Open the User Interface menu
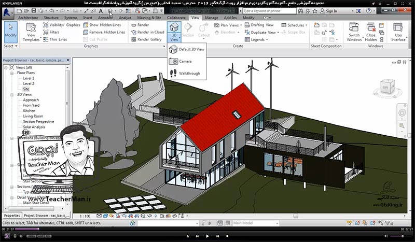Image resolution: width=415 pixels, height=242 pixels. click(x=398, y=32)
